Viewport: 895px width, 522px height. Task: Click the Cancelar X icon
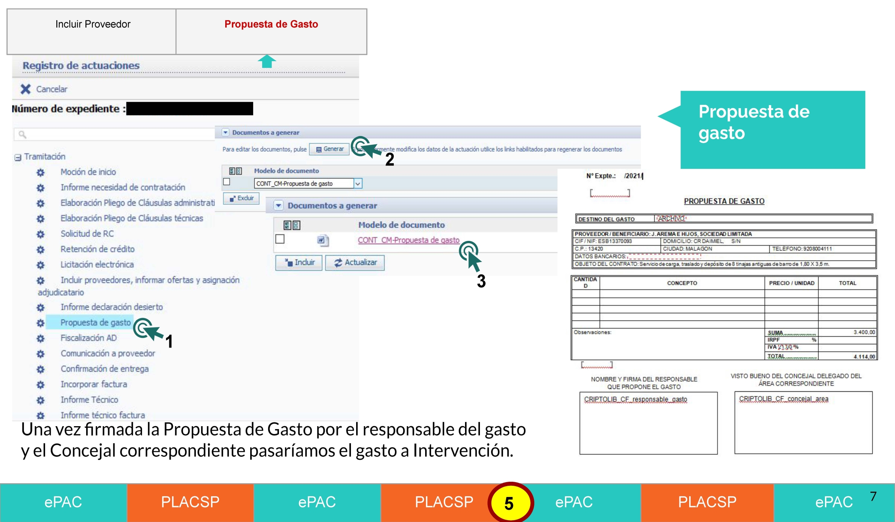[25, 89]
